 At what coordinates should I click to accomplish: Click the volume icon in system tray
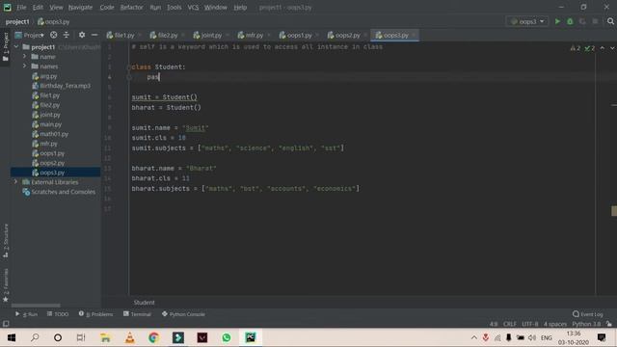(532, 337)
